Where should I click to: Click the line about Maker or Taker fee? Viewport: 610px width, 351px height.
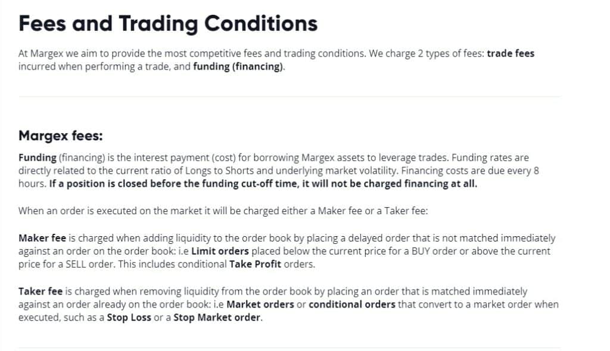tap(223, 211)
